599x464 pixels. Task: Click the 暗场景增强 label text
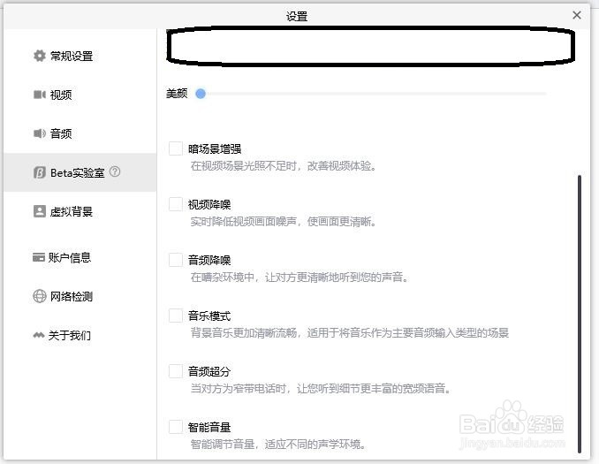pos(215,149)
